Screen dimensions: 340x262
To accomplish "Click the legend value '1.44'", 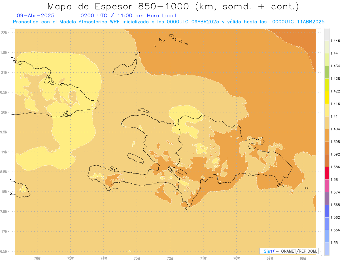I will [334, 53].
